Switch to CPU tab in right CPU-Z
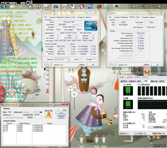 point(110,17)
